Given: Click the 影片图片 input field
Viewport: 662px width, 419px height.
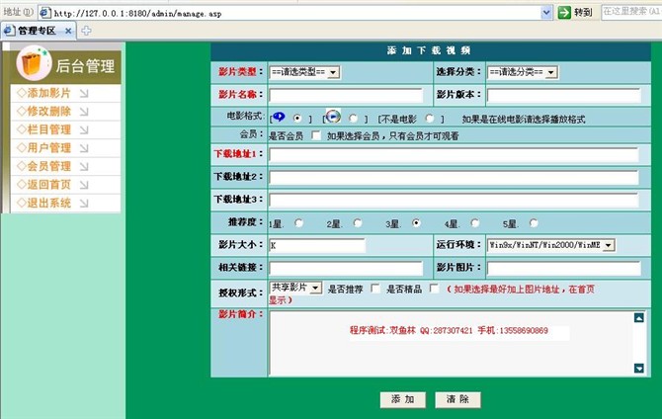Looking at the screenshot, I should click(x=564, y=268).
